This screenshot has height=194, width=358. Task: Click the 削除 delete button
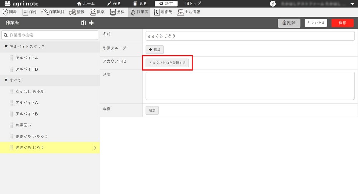(289, 23)
